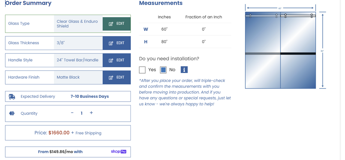Toggle the No installation checkbox
This screenshot has height=160, width=345.
(163, 70)
